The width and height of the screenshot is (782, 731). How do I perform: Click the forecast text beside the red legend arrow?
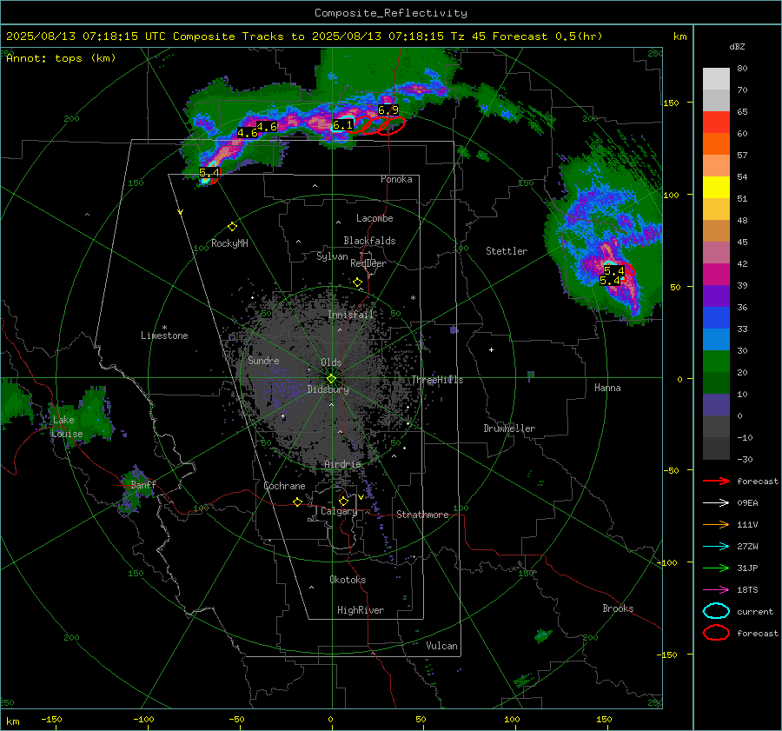[x=758, y=481]
